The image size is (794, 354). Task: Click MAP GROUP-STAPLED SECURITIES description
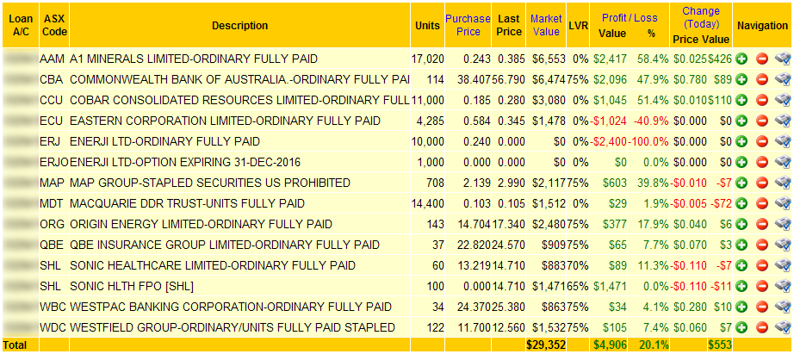[x=209, y=183]
